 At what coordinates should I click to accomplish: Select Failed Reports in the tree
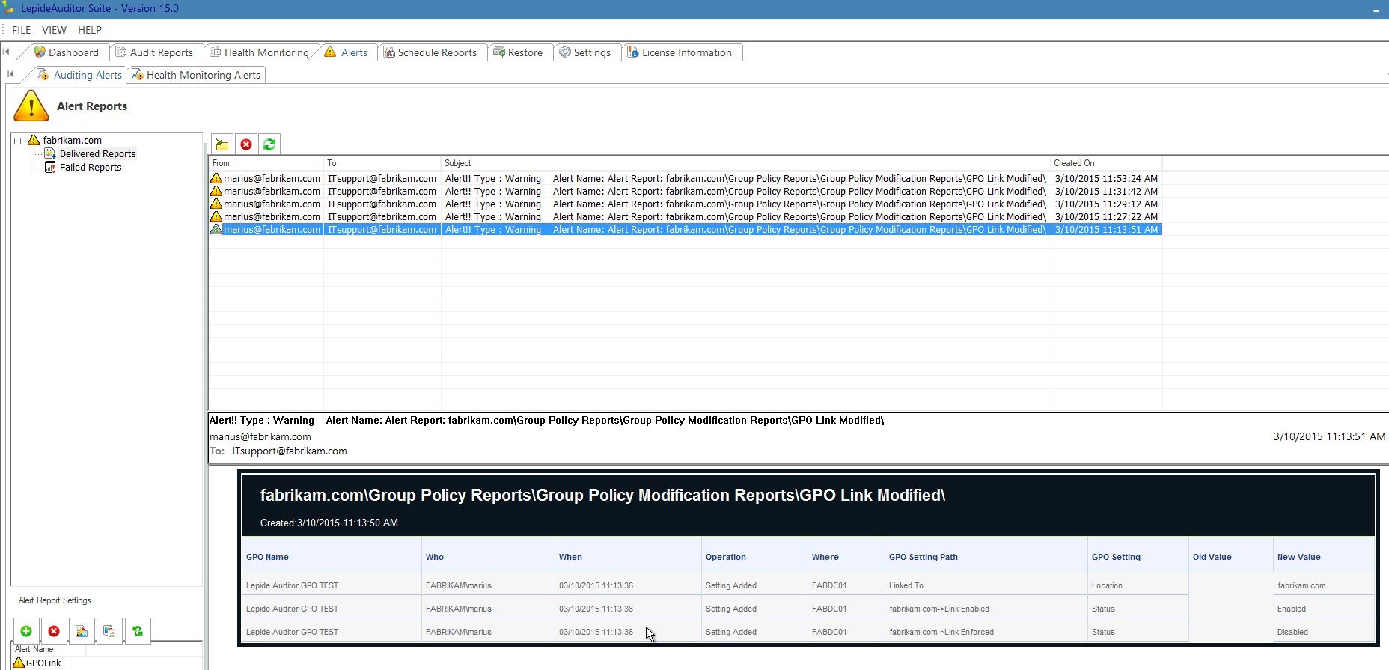pyautogui.click(x=91, y=168)
